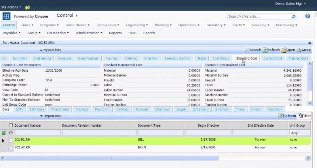Open the Unit Group 'Any' filter combo box
The image size is (317, 168).
tap(300, 133)
